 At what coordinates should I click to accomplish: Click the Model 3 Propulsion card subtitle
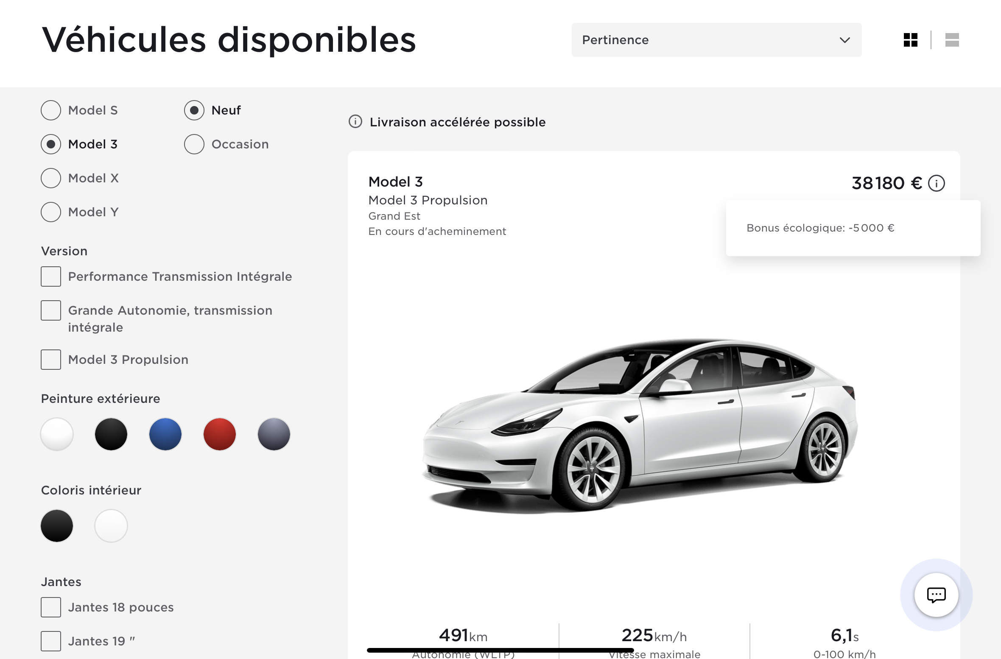(x=428, y=200)
